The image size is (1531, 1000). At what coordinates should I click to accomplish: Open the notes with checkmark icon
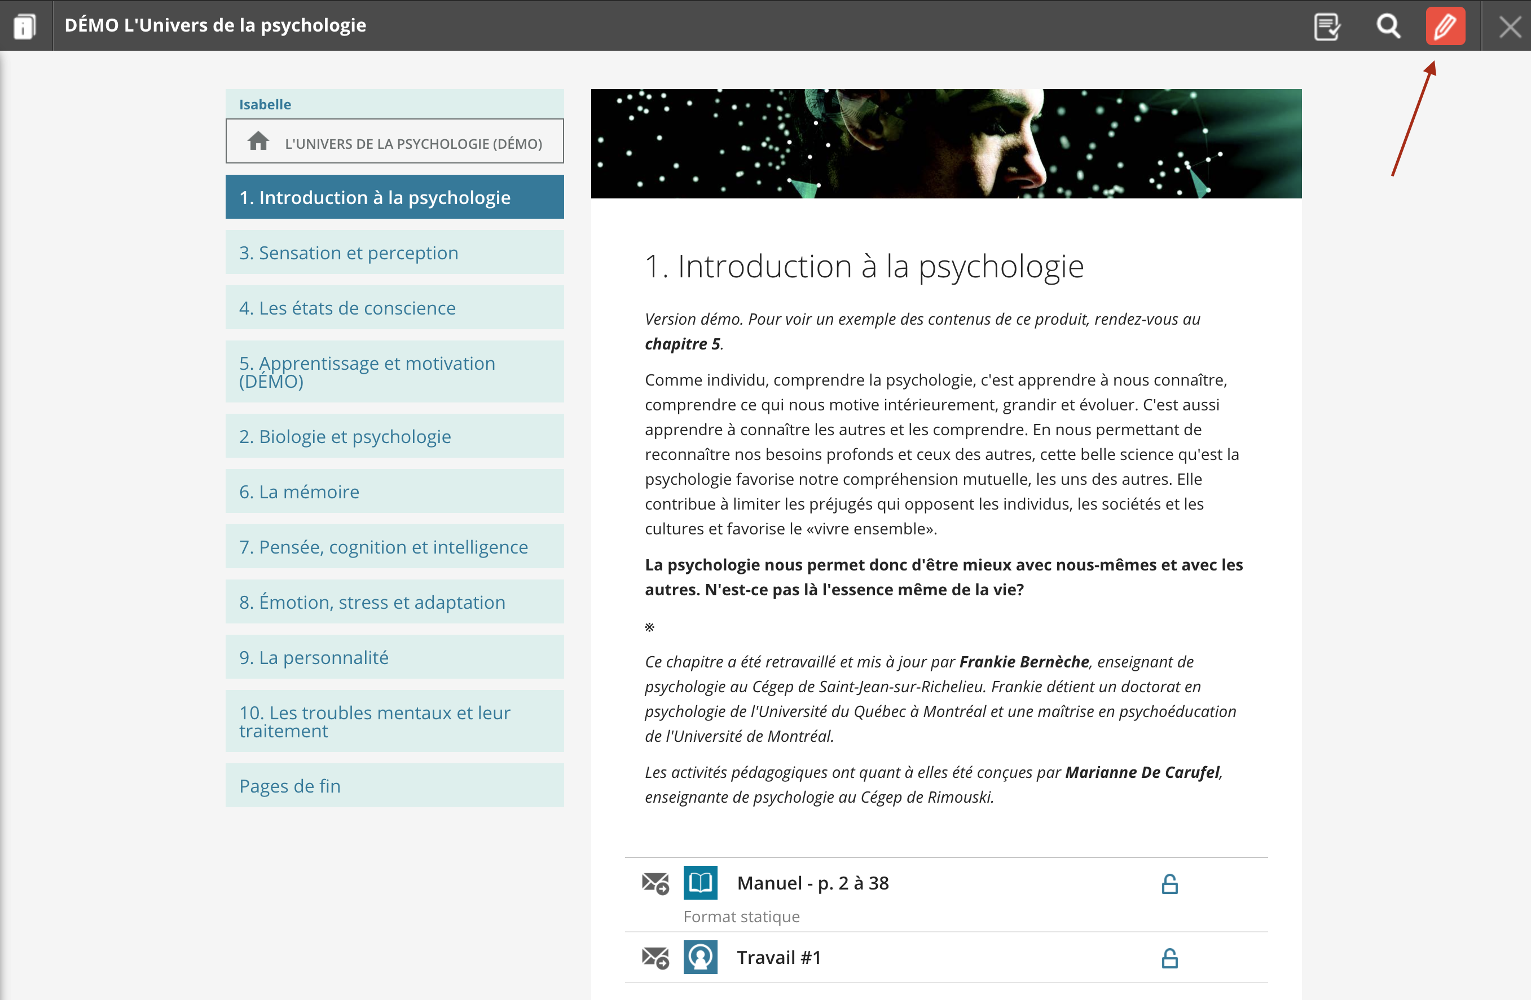click(1328, 26)
